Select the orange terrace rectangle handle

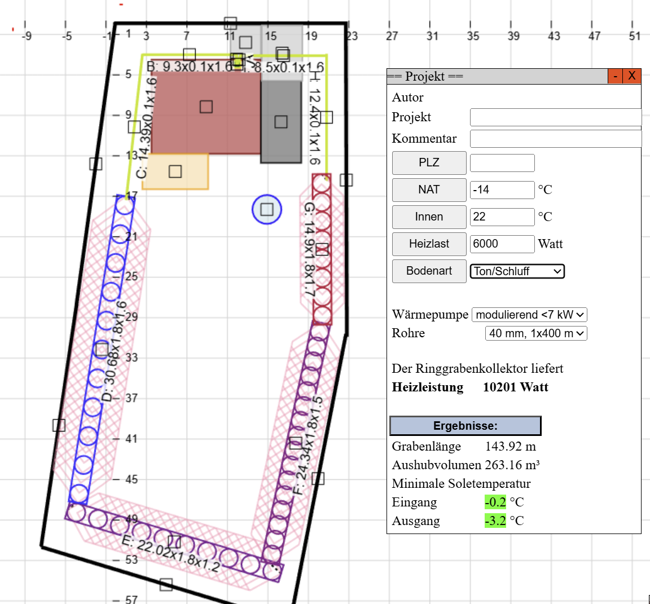click(175, 171)
